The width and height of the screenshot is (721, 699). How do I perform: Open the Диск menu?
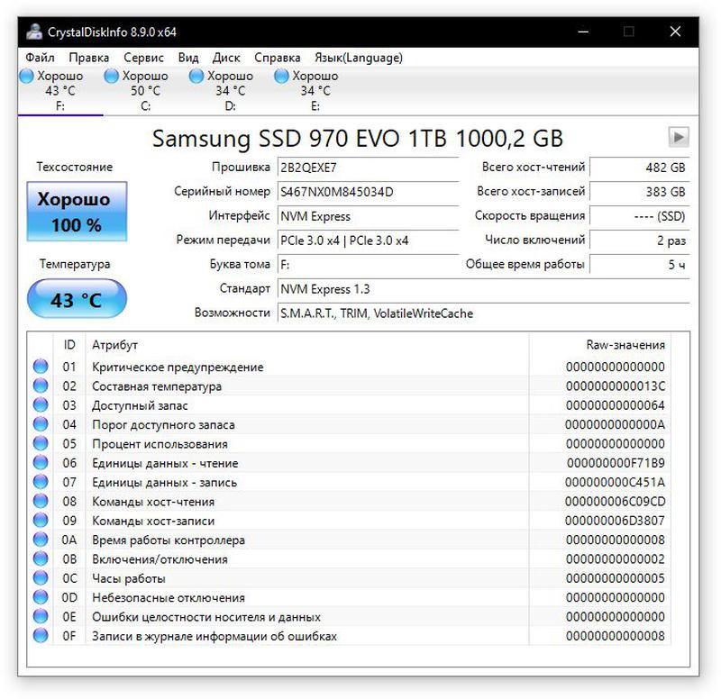225,58
